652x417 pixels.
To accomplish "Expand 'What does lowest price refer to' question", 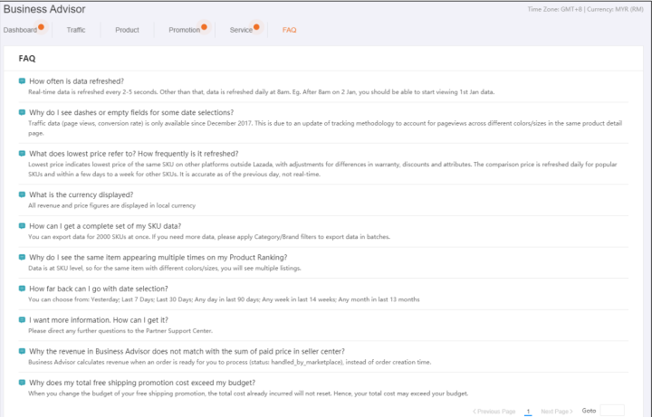I will tap(133, 154).
